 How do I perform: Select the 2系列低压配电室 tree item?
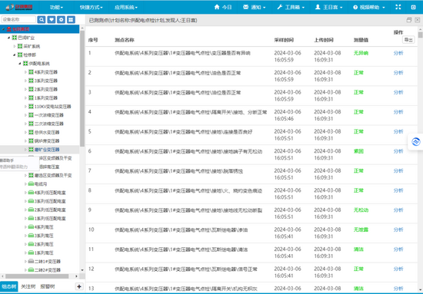pyautogui.click(x=50, y=210)
